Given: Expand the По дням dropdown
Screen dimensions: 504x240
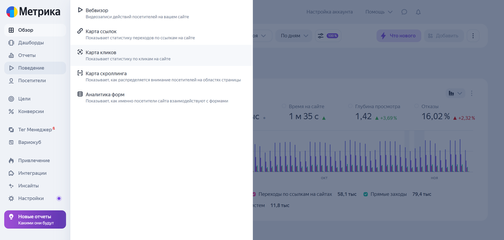Looking at the screenshot, I should click(x=294, y=36).
